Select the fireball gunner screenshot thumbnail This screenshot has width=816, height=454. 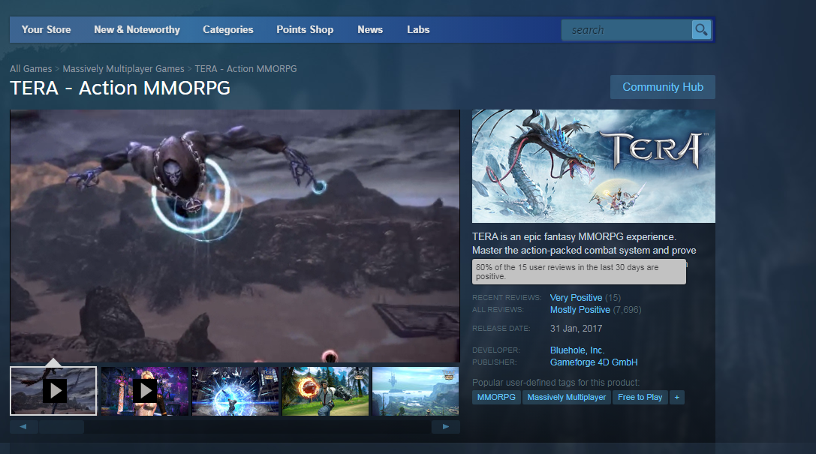click(325, 391)
